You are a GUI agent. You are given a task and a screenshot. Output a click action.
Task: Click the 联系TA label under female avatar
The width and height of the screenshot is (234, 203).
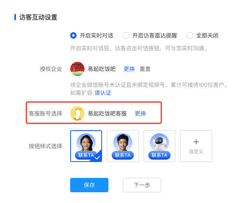coord(86,155)
